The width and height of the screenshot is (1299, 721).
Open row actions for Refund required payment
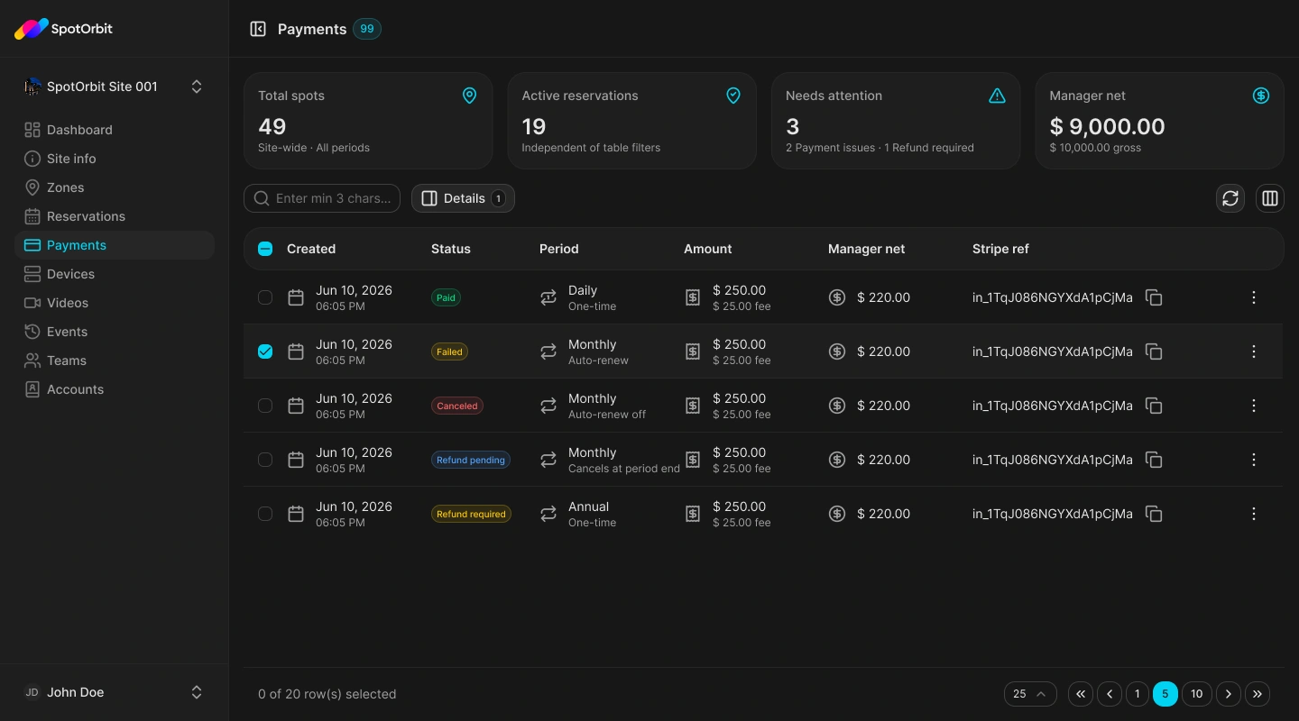point(1254,514)
